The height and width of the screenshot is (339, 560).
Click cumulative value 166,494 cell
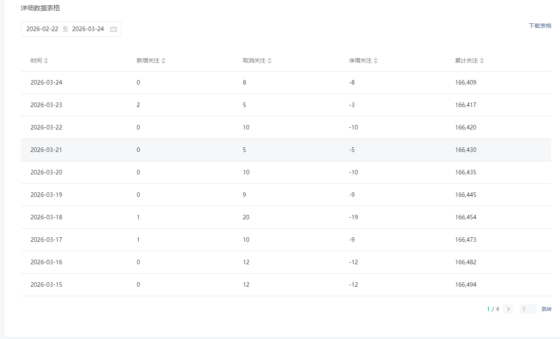(x=466, y=285)
